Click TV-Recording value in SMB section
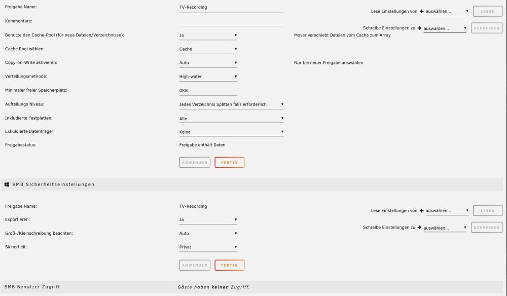Screen dimensions: 507x296 (x=193, y=206)
